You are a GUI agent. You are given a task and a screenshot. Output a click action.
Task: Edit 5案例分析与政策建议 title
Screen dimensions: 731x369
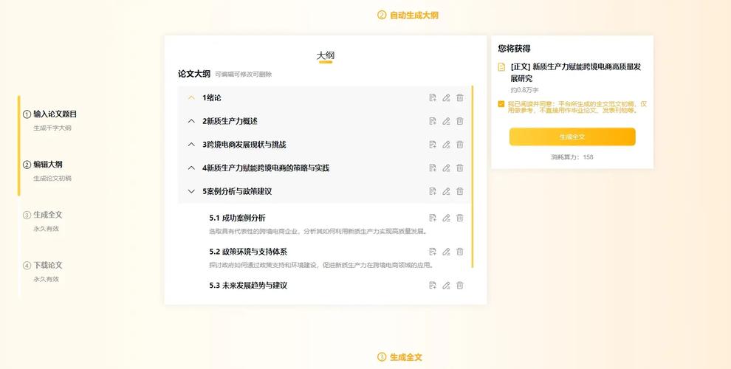pos(446,191)
